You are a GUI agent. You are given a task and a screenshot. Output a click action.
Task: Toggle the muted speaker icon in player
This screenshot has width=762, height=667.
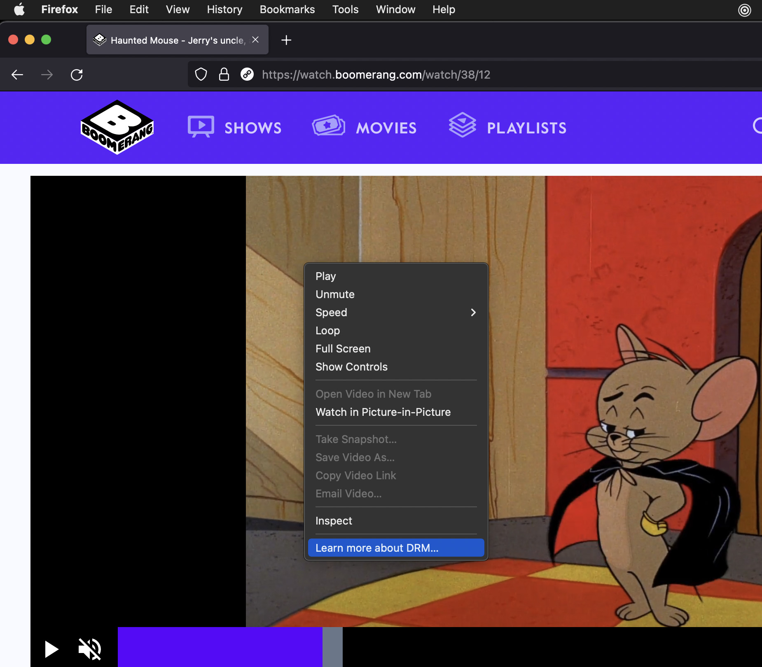point(90,649)
